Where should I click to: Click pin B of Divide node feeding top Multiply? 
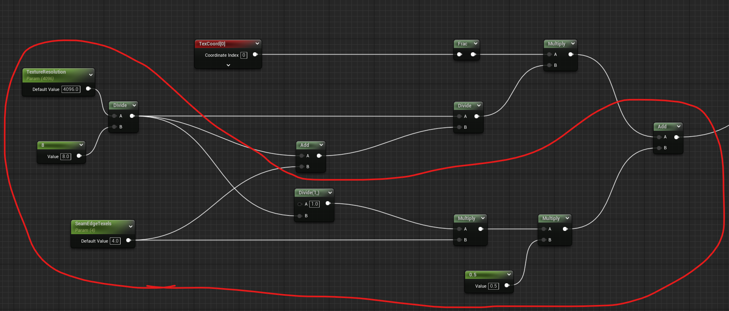coord(459,127)
